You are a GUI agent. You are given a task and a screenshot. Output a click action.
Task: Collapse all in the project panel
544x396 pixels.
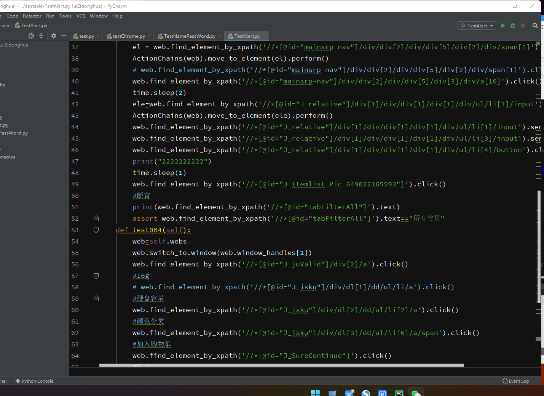click(x=41, y=36)
